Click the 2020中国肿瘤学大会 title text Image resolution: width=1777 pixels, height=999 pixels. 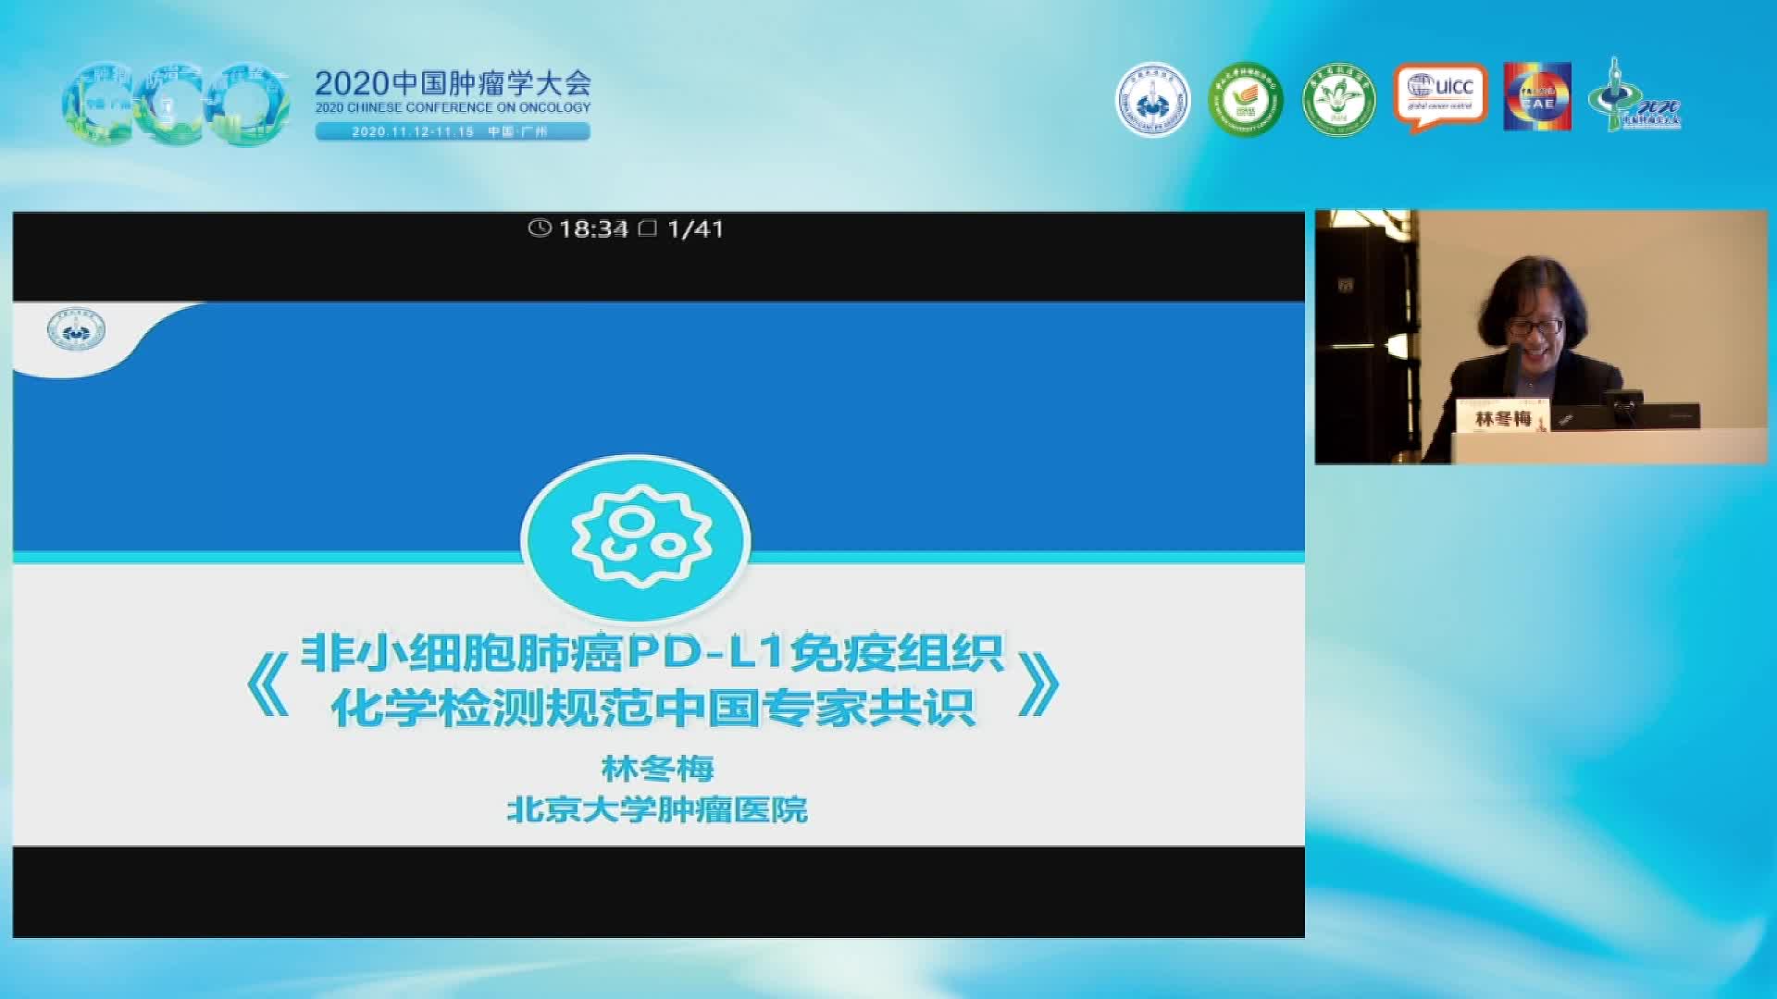click(x=453, y=83)
